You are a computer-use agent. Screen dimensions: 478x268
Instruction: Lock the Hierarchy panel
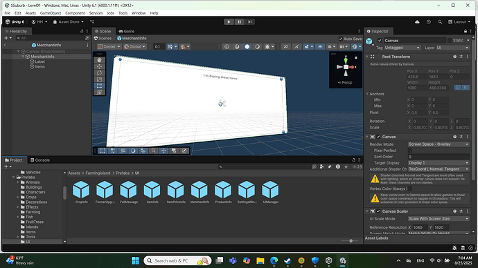(82, 31)
